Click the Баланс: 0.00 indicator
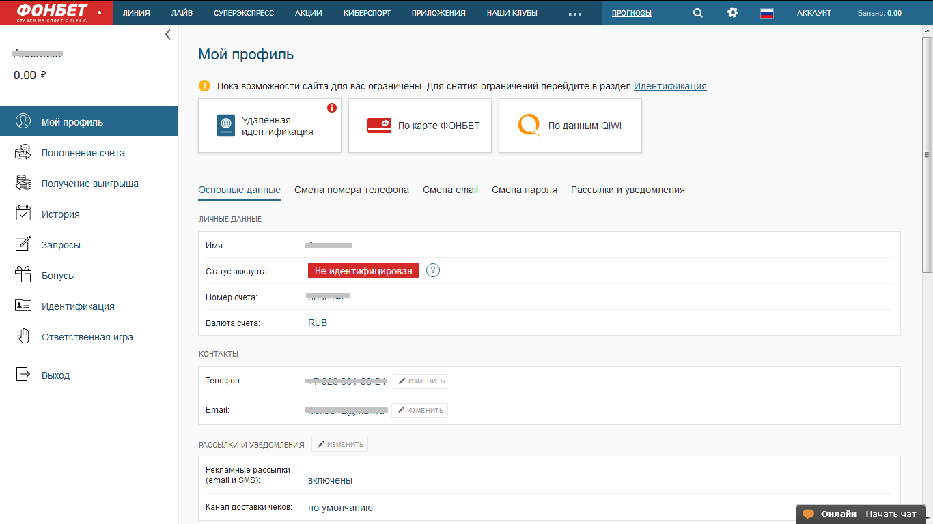 coord(880,13)
